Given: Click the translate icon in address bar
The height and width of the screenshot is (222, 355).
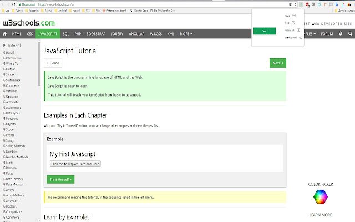Looking at the screenshot, I should (x=291, y=4).
